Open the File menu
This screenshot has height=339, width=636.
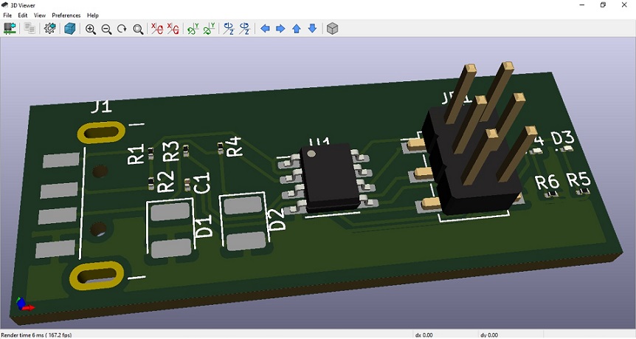coord(7,16)
